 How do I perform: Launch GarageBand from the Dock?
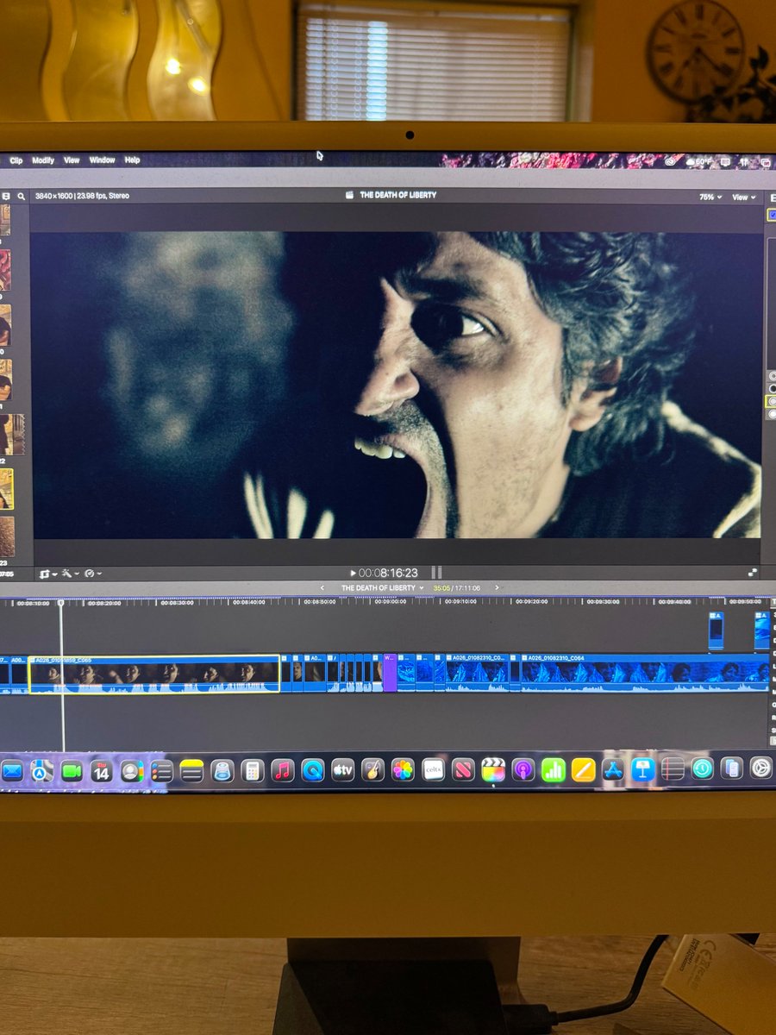372,769
